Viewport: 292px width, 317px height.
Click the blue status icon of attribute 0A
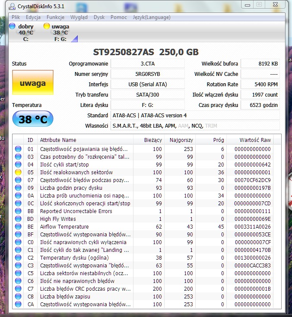[x=18, y=195]
